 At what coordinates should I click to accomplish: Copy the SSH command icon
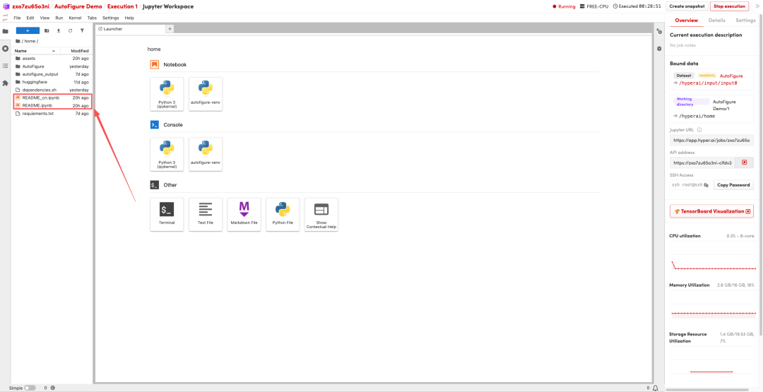pyautogui.click(x=706, y=185)
